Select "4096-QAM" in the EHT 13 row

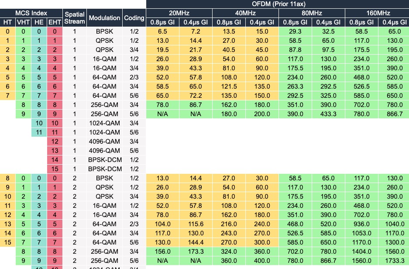pyautogui.click(x=104, y=151)
